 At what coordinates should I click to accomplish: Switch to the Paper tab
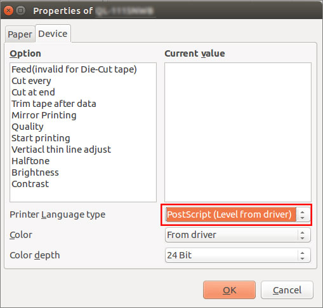(20, 34)
